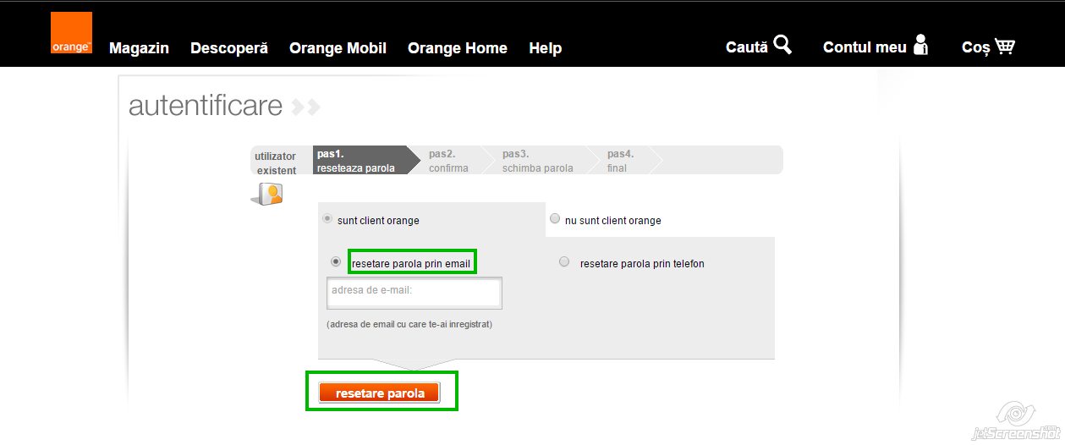Open the Descoperă menu
This screenshot has height=445, width=1065.
click(229, 48)
